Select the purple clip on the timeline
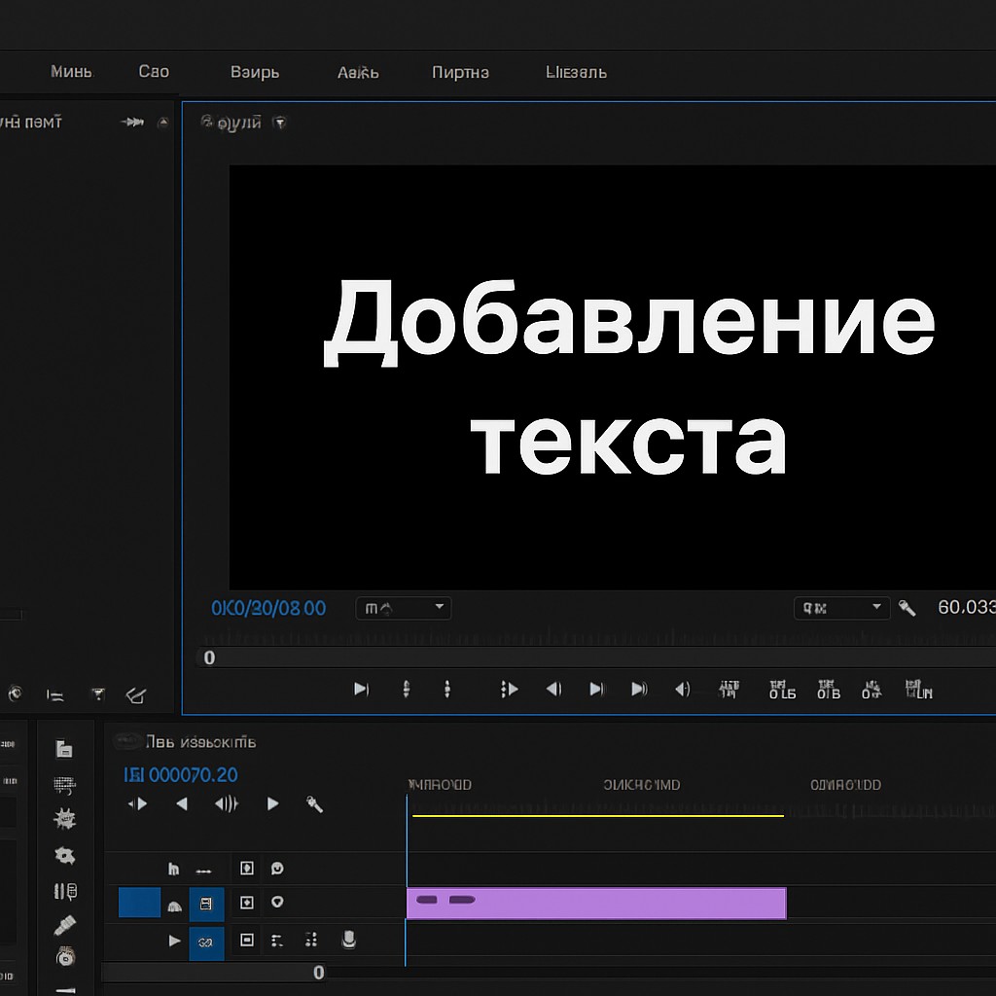 click(595, 903)
